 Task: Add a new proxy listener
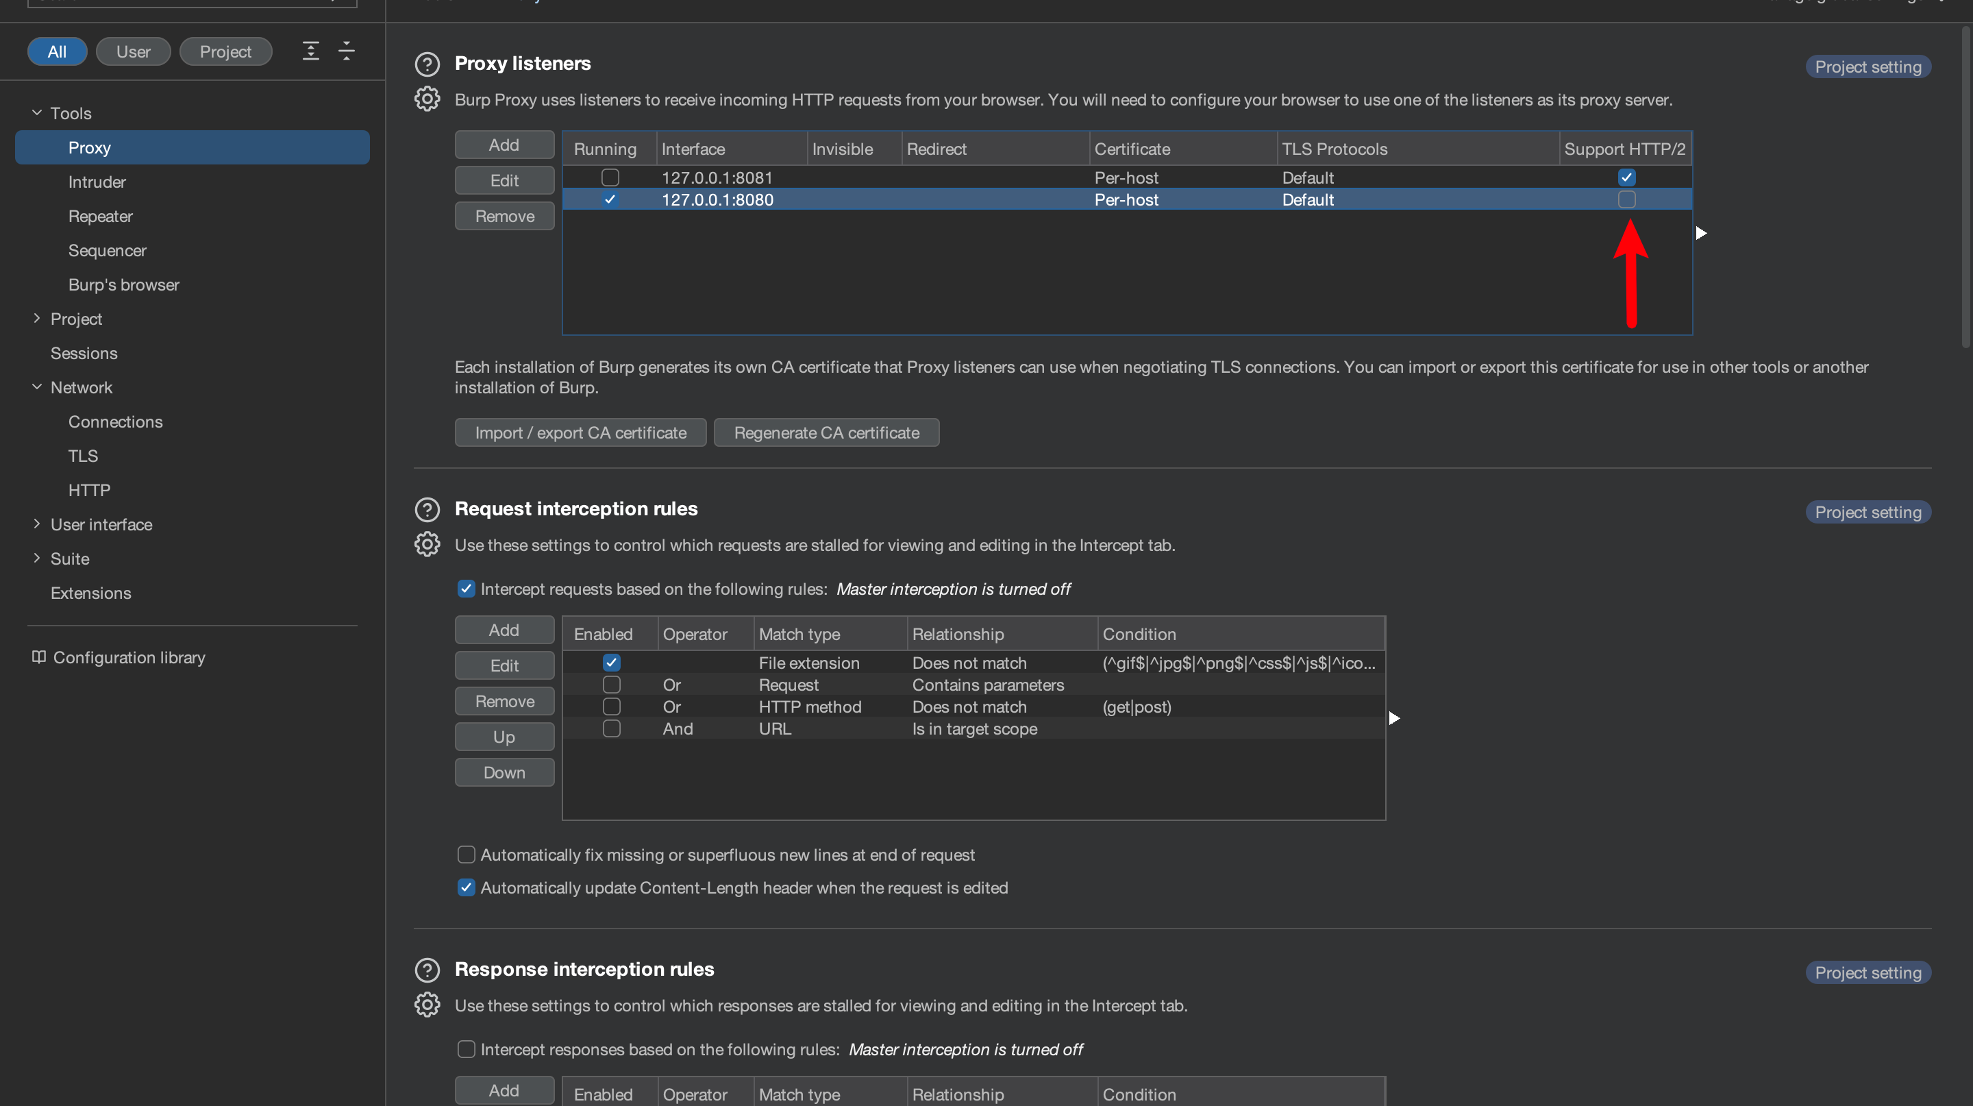(504, 145)
